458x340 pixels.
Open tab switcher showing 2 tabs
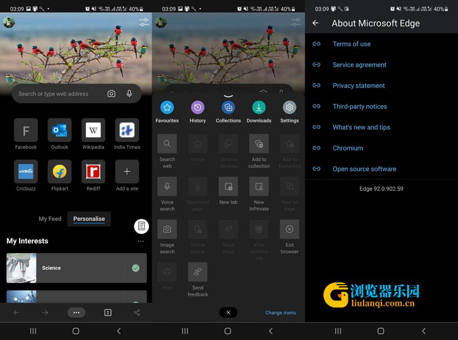pyautogui.click(x=108, y=313)
